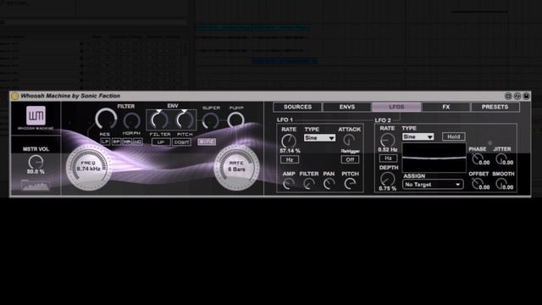Adjust the LFO 2 JITTER knob
The width and height of the screenshot is (542, 305).
coord(501,158)
